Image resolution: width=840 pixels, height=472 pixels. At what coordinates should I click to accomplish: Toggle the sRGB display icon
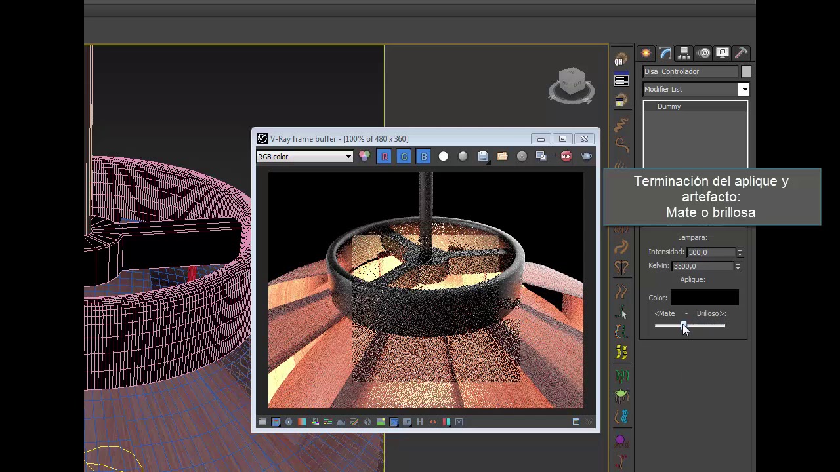(x=394, y=422)
